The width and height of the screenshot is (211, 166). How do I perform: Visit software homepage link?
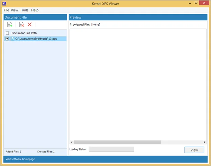20,159
